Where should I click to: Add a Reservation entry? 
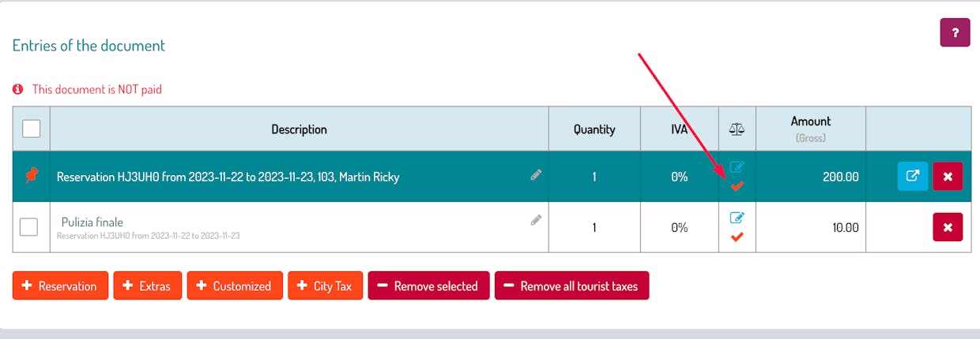pyautogui.click(x=60, y=286)
